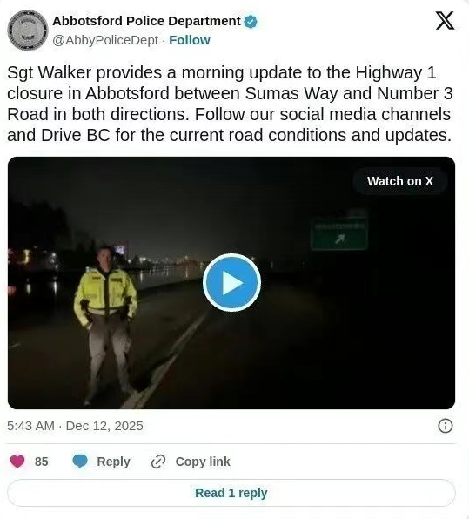The height and width of the screenshot is (519, 469).
Task: Click the Copy link text
Action: pos(203,462)
